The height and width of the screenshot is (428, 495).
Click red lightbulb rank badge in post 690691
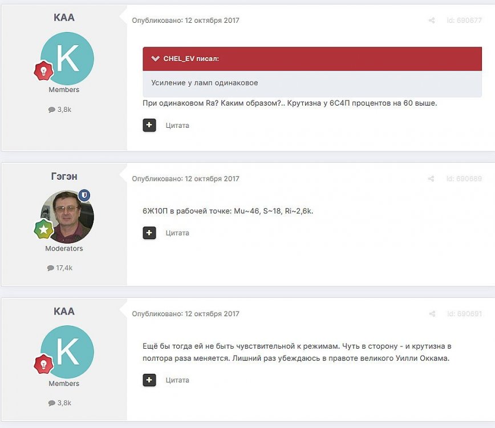(x=44, y=364)
